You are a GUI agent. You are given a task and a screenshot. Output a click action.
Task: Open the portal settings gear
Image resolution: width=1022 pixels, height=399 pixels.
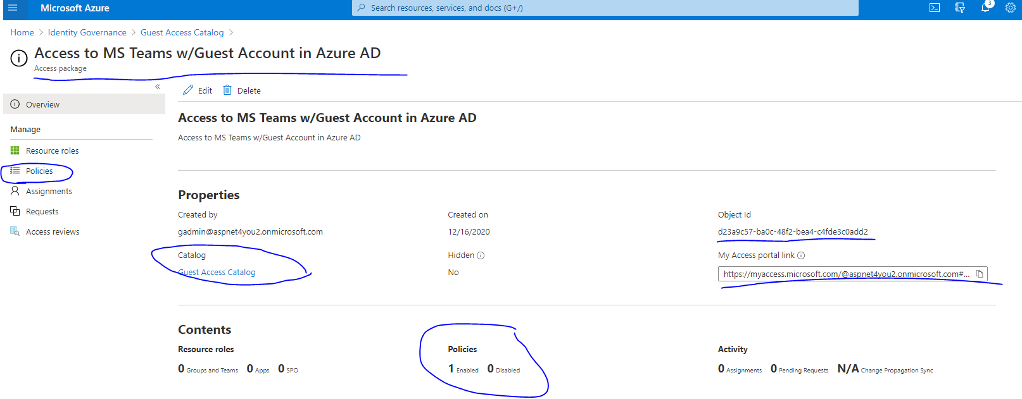pos(1011,8)
